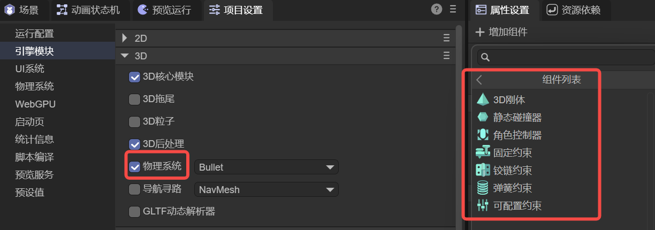Open the NavMesh dropdown
This screenshot has height=230, width=655.
click(x=266, y=190)
